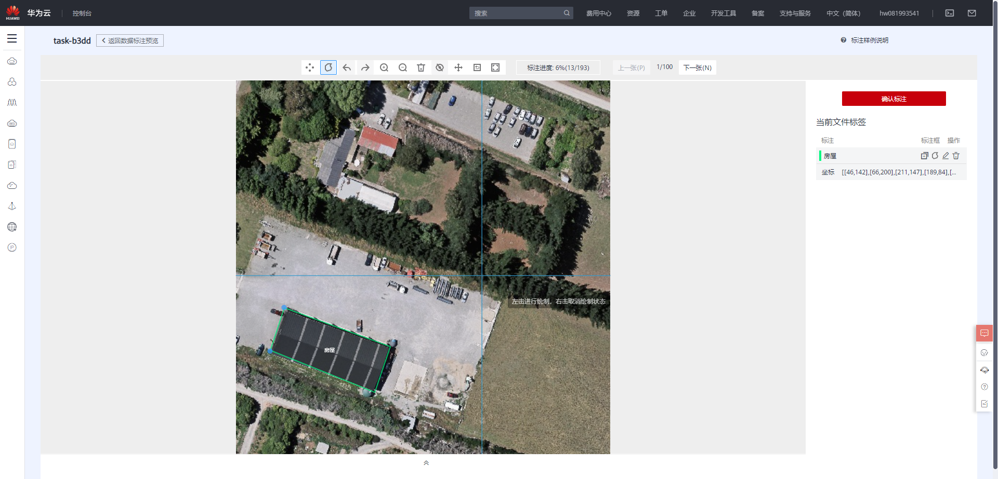This screenshot has height=479, width=998.
Task: Zoom out of the image
Action: (403, 67)
